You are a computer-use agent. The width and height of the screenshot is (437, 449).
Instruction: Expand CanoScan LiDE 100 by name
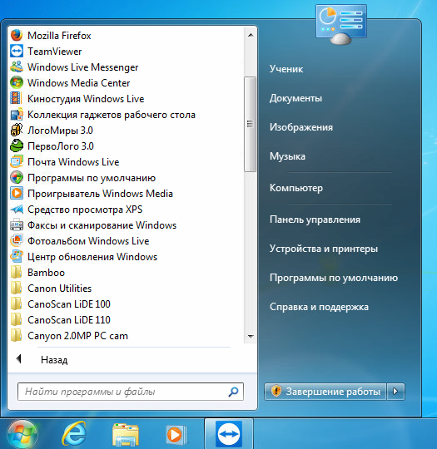tap(69, 304)
